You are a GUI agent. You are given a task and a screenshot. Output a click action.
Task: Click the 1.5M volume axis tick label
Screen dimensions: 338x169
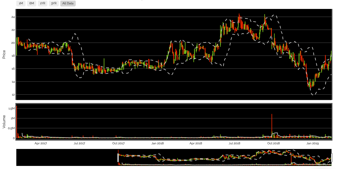(x=12, y=109)
